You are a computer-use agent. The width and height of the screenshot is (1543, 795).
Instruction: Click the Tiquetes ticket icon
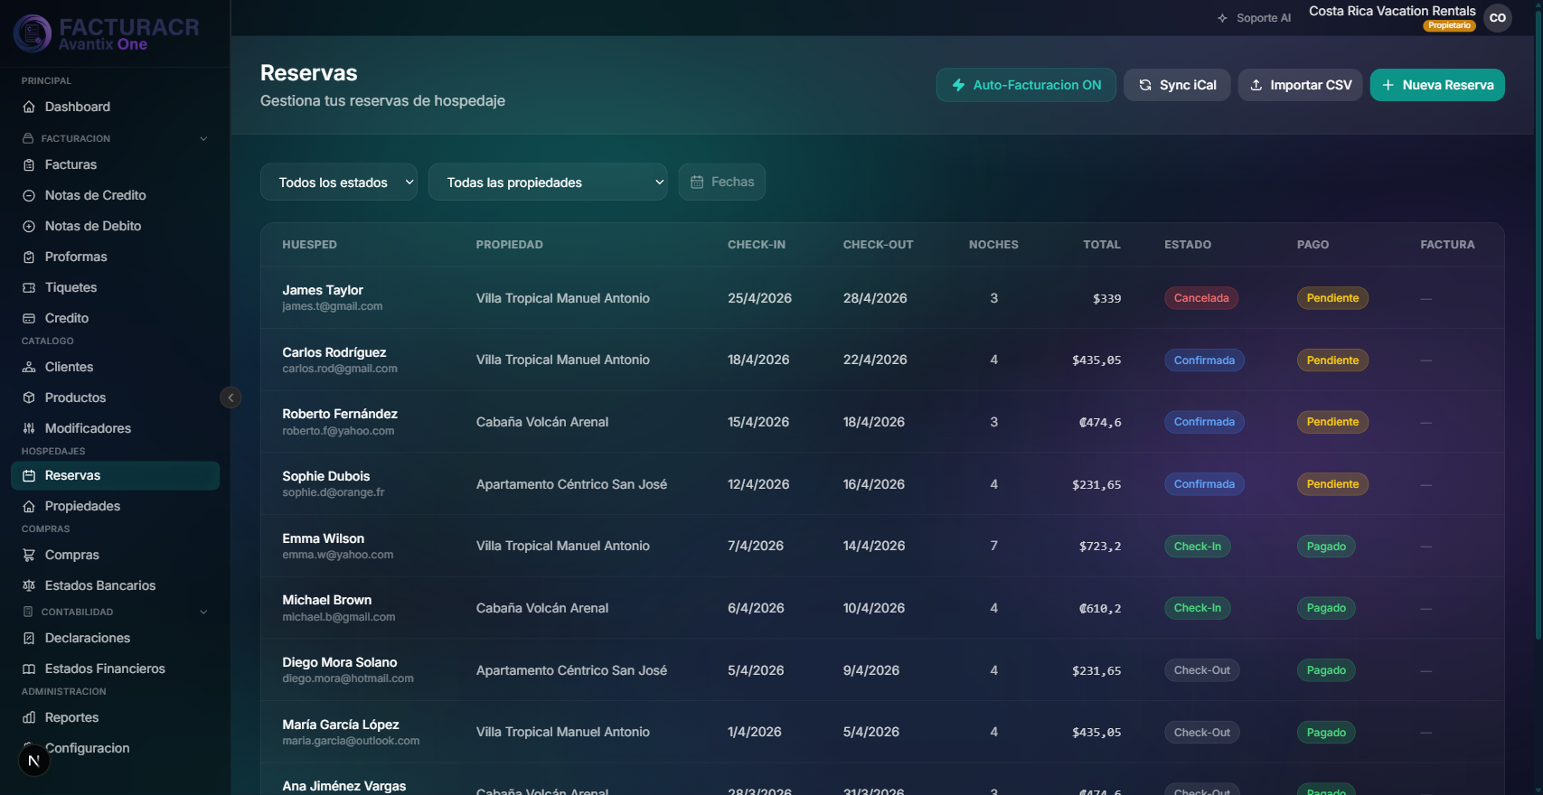(29, 287)
